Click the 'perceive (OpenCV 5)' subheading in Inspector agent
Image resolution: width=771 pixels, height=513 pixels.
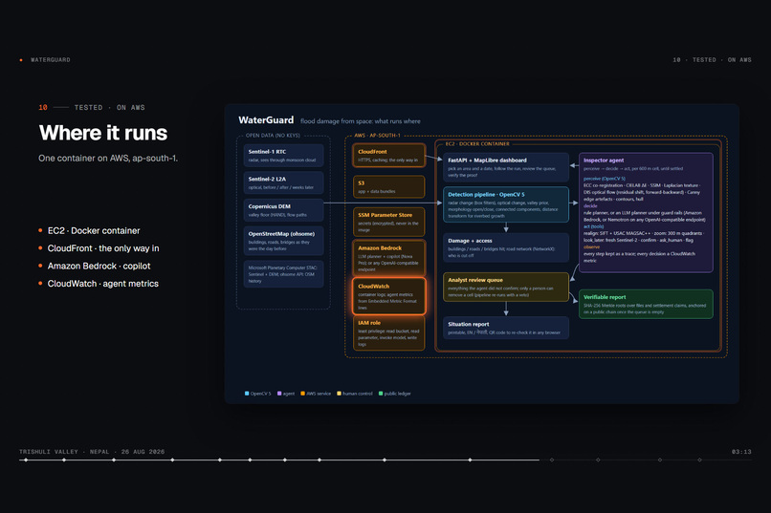click(605, 179)
